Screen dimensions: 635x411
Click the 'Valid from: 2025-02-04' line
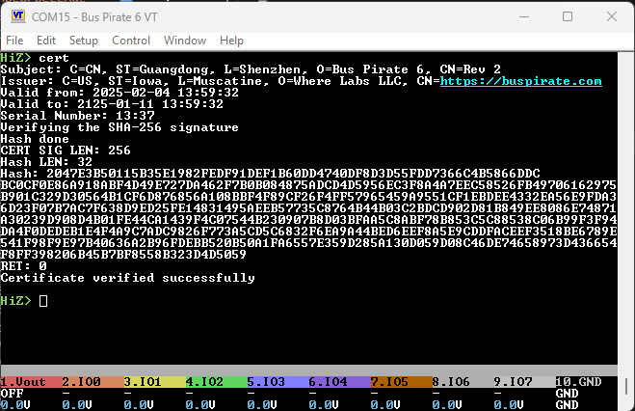119,93
